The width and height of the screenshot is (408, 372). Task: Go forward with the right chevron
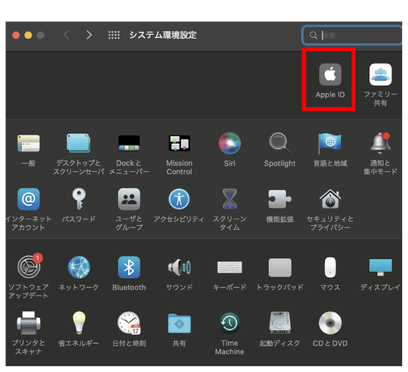pyautogui.click(x=89, y=35)
